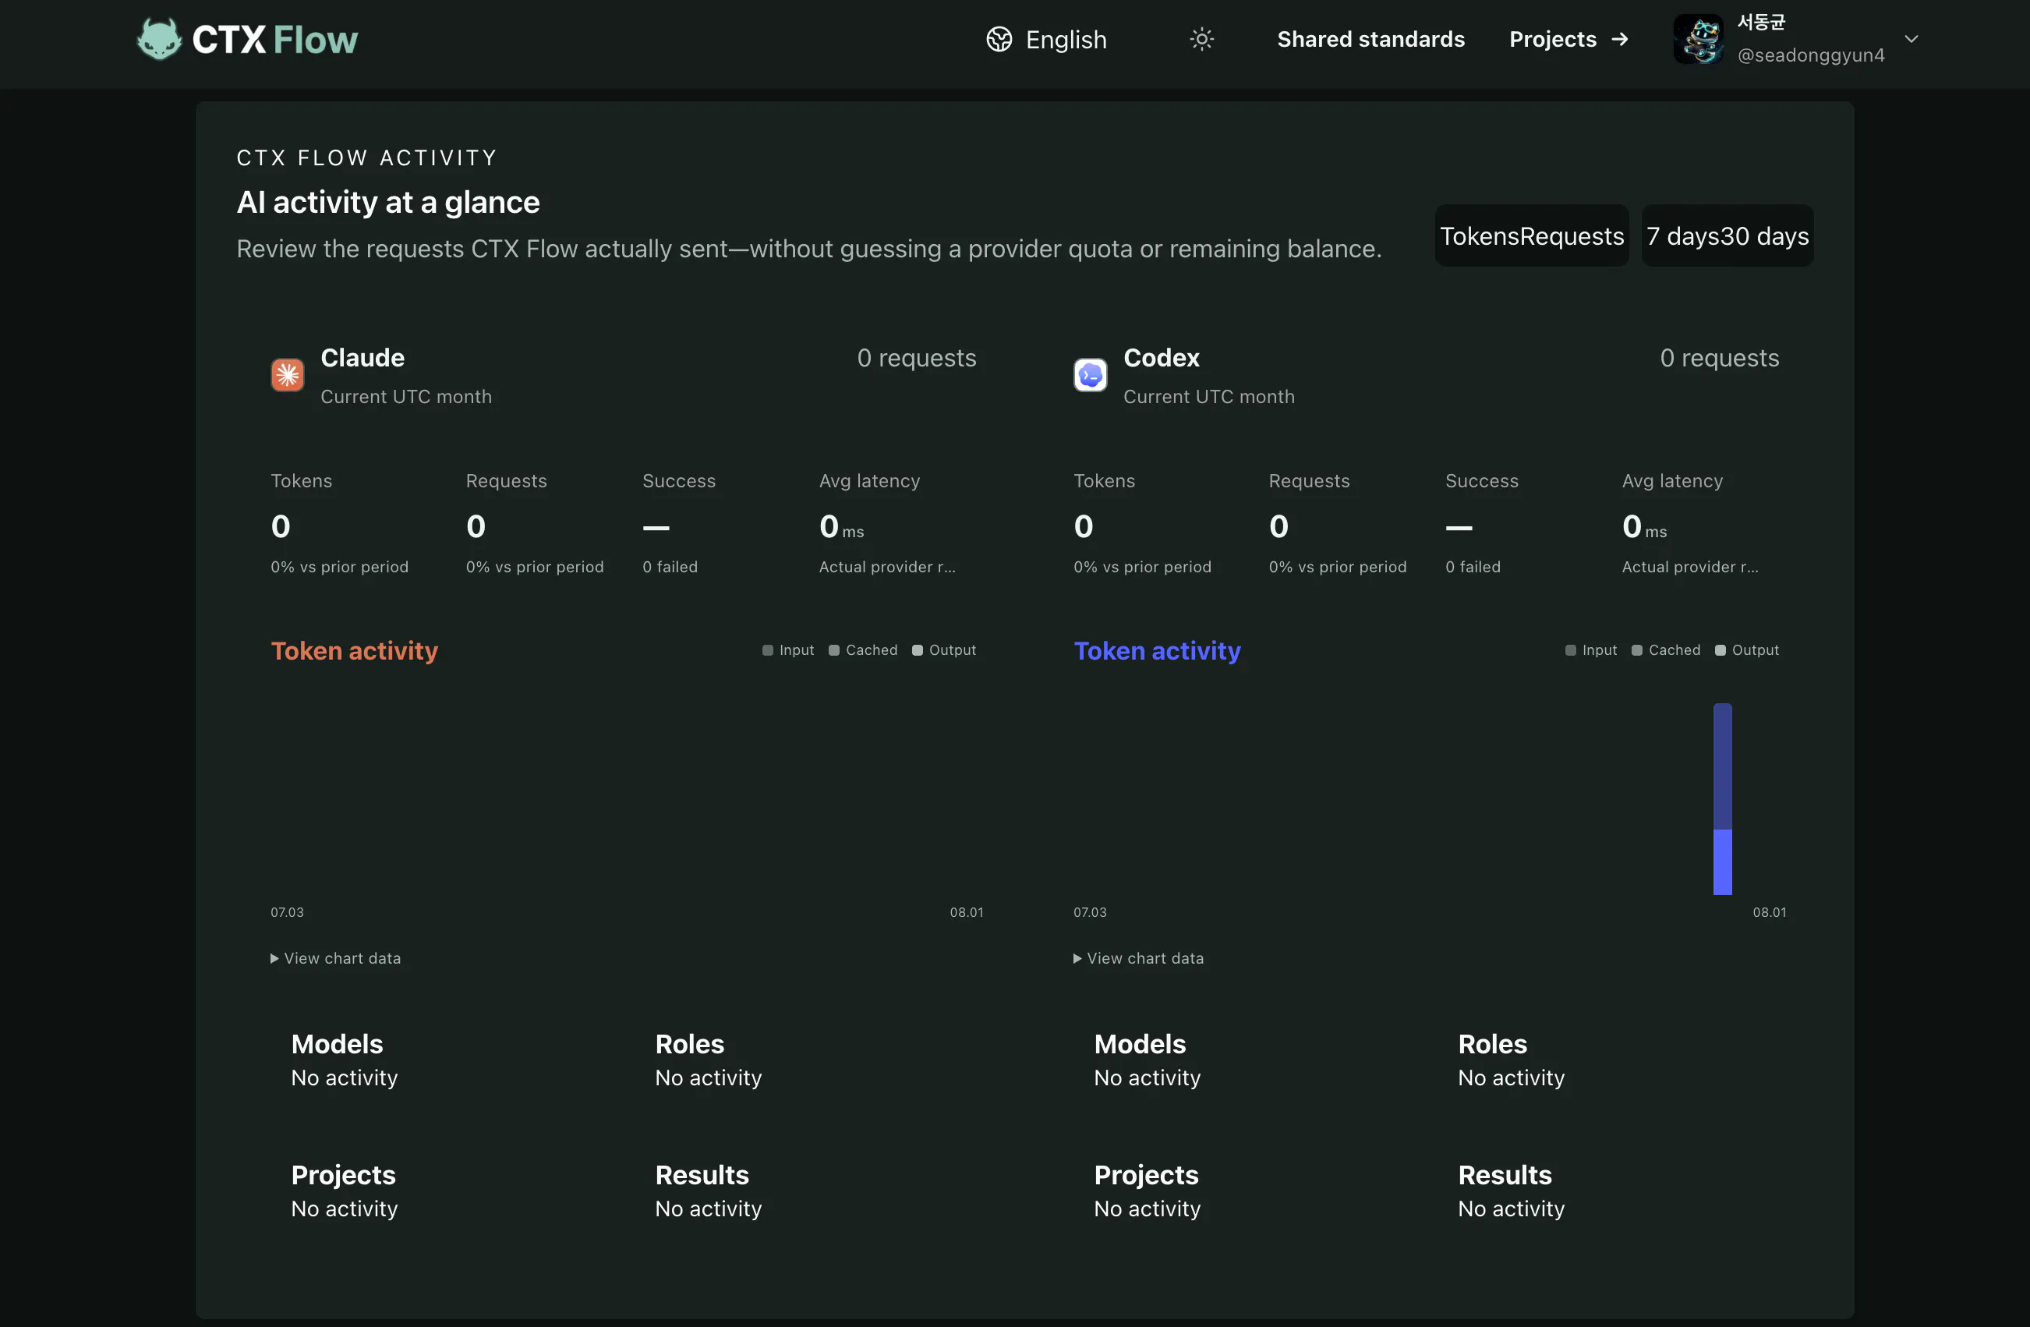Toggle Claude's Input legend swatch
Viewport: 2030px width, 1327px height.
[x=768, y=651]
